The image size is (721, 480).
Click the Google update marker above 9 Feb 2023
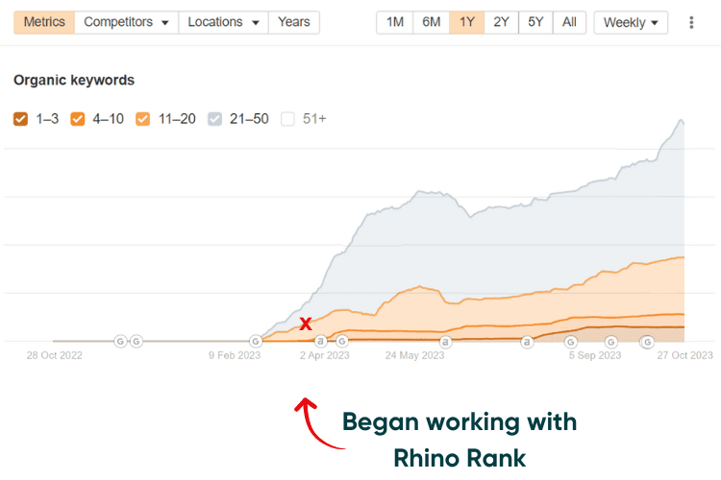(256, 341)
